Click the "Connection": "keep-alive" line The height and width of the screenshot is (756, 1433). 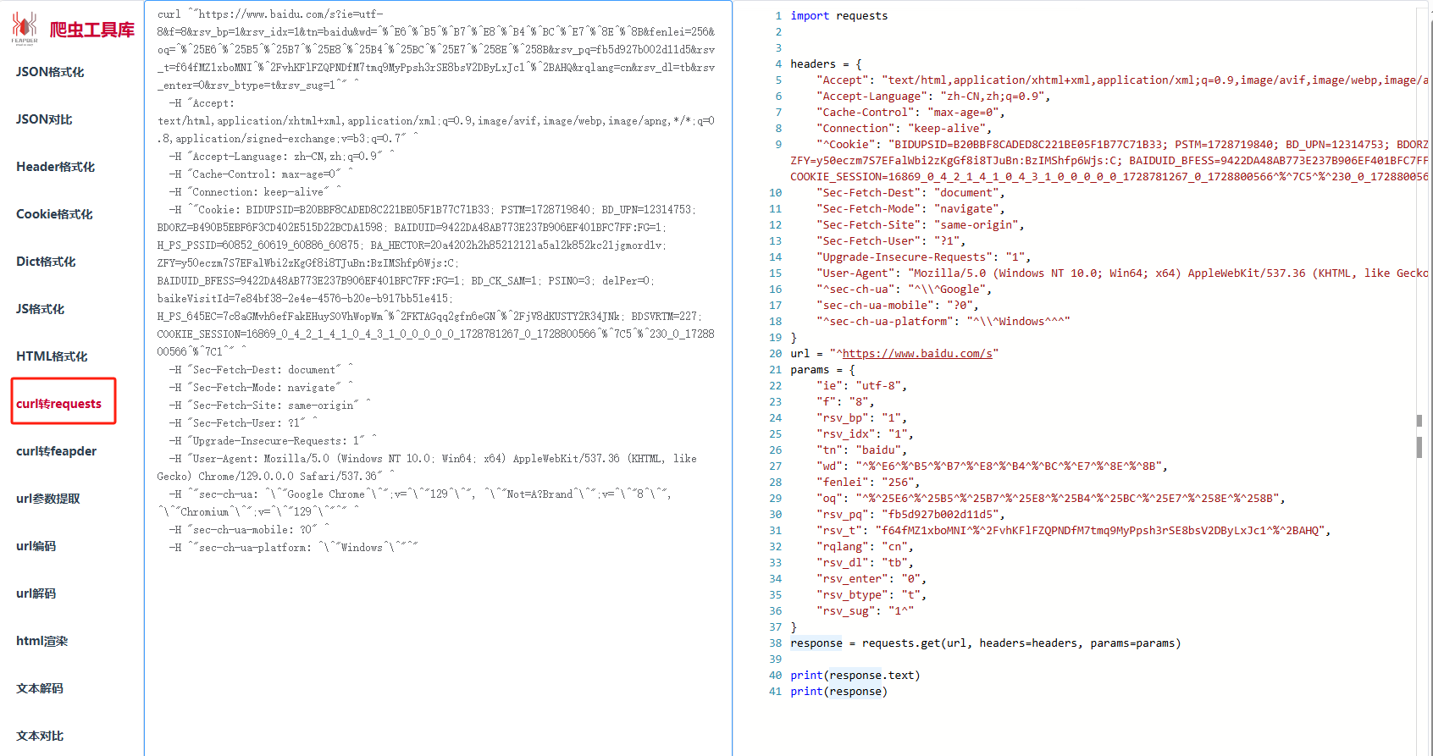click(904, 129)
